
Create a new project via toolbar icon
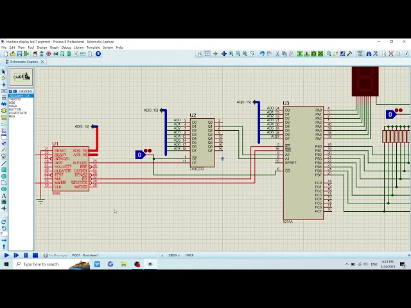pyautogui.click(x=6, y=54)
